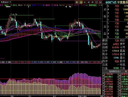This screenshot has width=128, height=97.
Task: Toggle the 大笔买入 checkbox
Action: (x=104, y=80)
